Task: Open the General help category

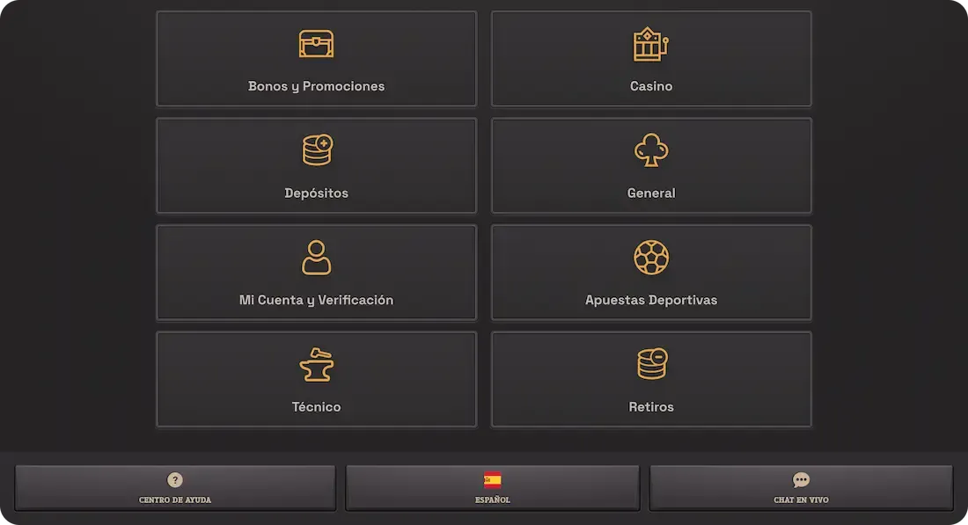Action: tap(650, 165)
